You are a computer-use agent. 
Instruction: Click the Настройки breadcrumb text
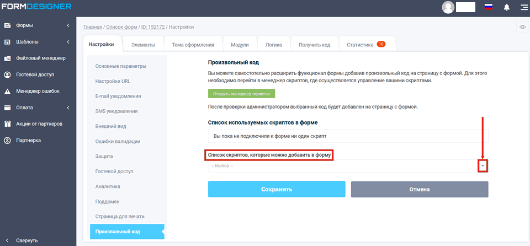[181, 26]
